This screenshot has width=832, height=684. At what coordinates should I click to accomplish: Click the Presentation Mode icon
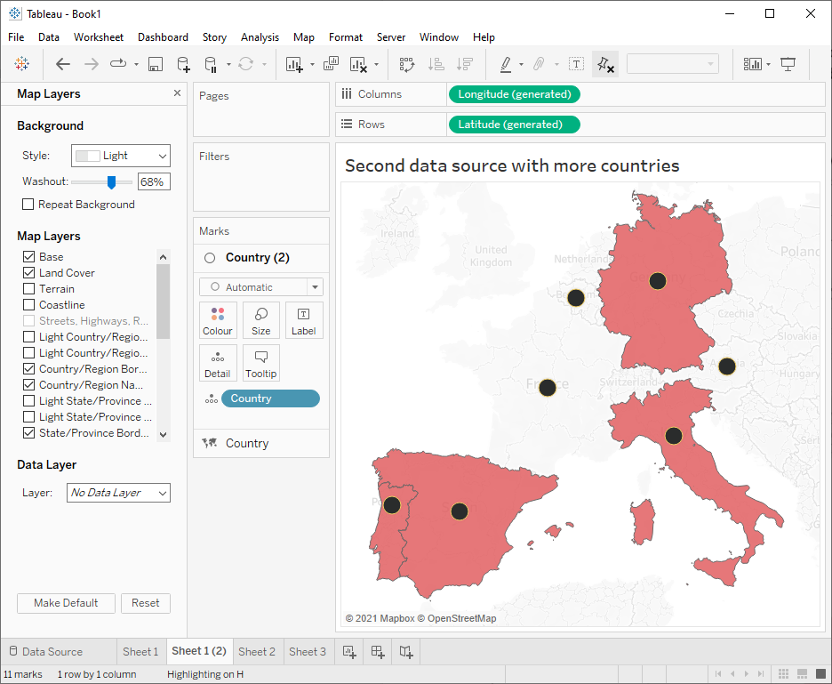tap(788, 64)
